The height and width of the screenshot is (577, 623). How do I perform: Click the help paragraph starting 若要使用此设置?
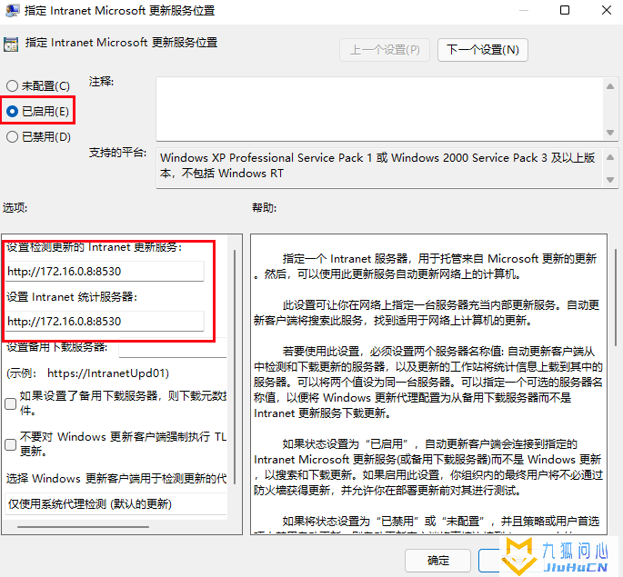[428, 383]
